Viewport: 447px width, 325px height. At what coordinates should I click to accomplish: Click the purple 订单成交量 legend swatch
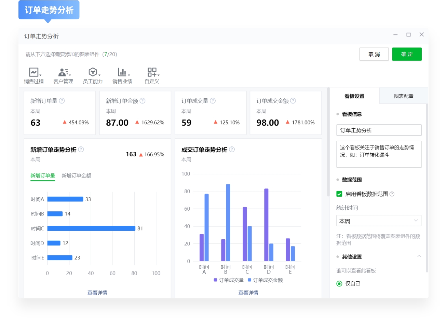(215, 280)
